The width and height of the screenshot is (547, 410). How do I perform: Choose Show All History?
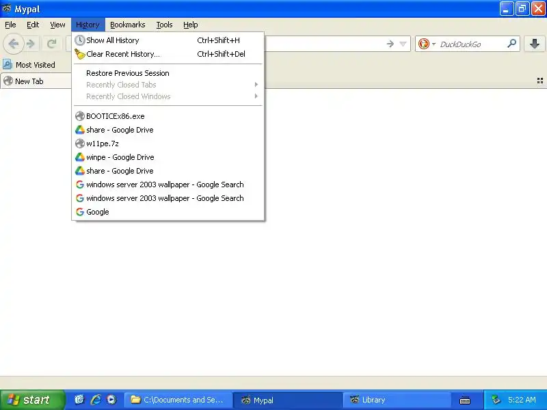(168, 40)
